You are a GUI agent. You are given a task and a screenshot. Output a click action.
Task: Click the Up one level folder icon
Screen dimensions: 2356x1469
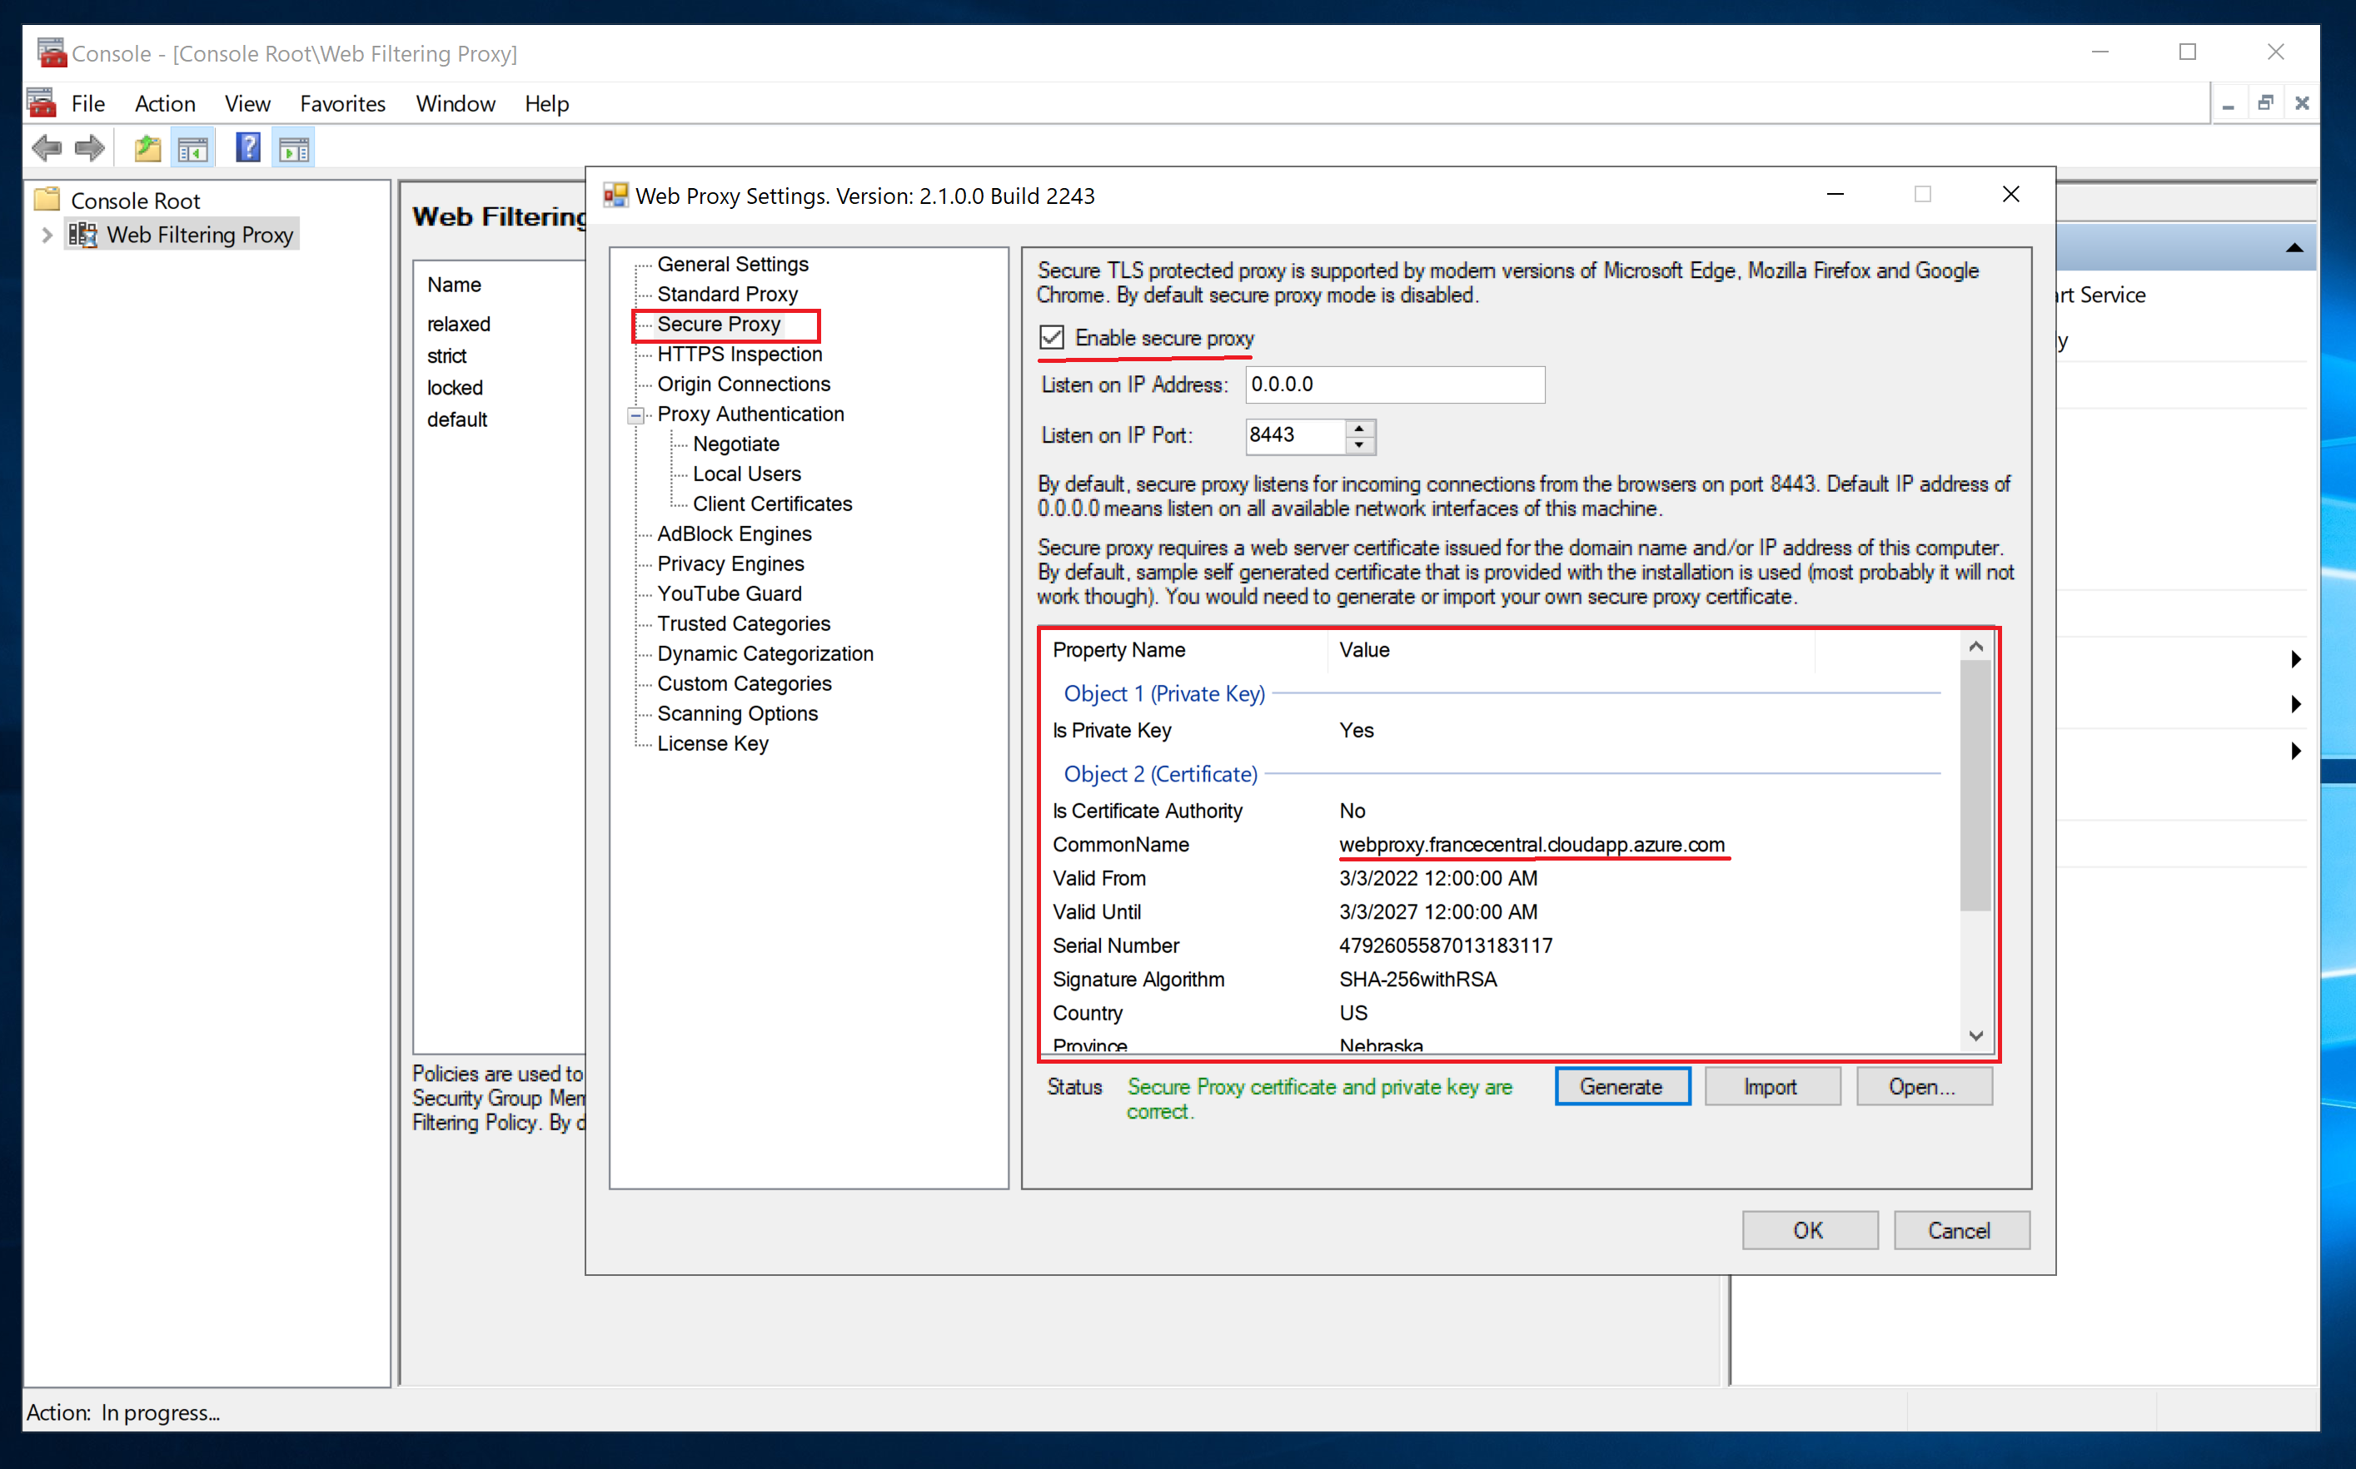147,149
